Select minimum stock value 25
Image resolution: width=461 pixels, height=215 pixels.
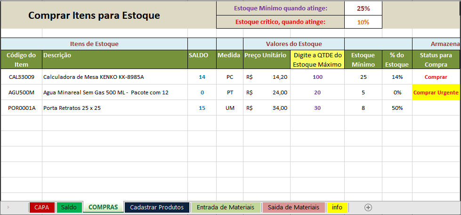[363, 77]
